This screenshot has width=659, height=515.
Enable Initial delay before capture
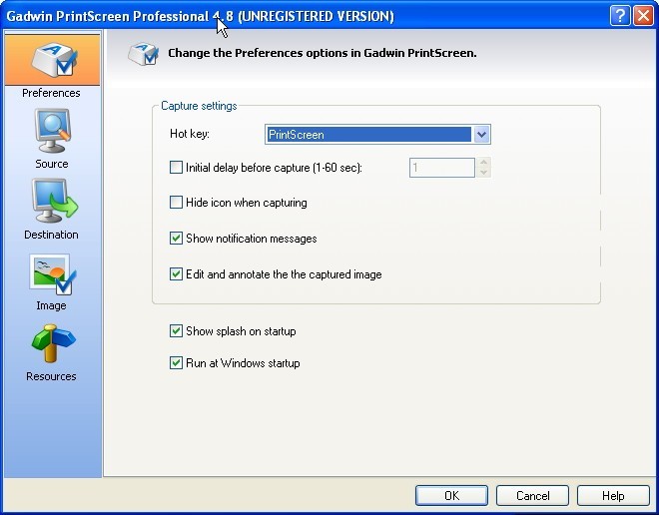[x=176, y=168]
